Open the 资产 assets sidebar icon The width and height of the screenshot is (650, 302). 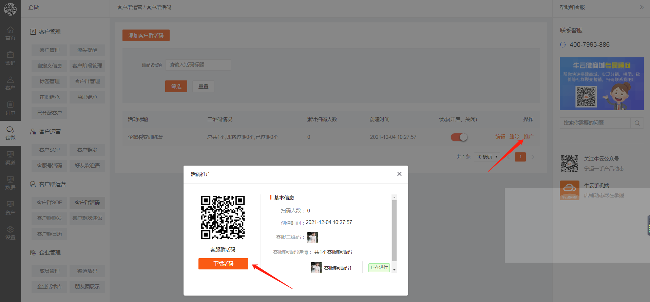click(x=11, y=208)
